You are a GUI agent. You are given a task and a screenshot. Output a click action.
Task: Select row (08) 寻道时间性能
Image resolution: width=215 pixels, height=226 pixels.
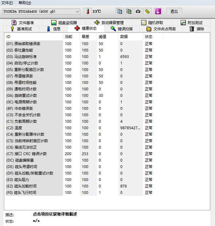point(84,83)
